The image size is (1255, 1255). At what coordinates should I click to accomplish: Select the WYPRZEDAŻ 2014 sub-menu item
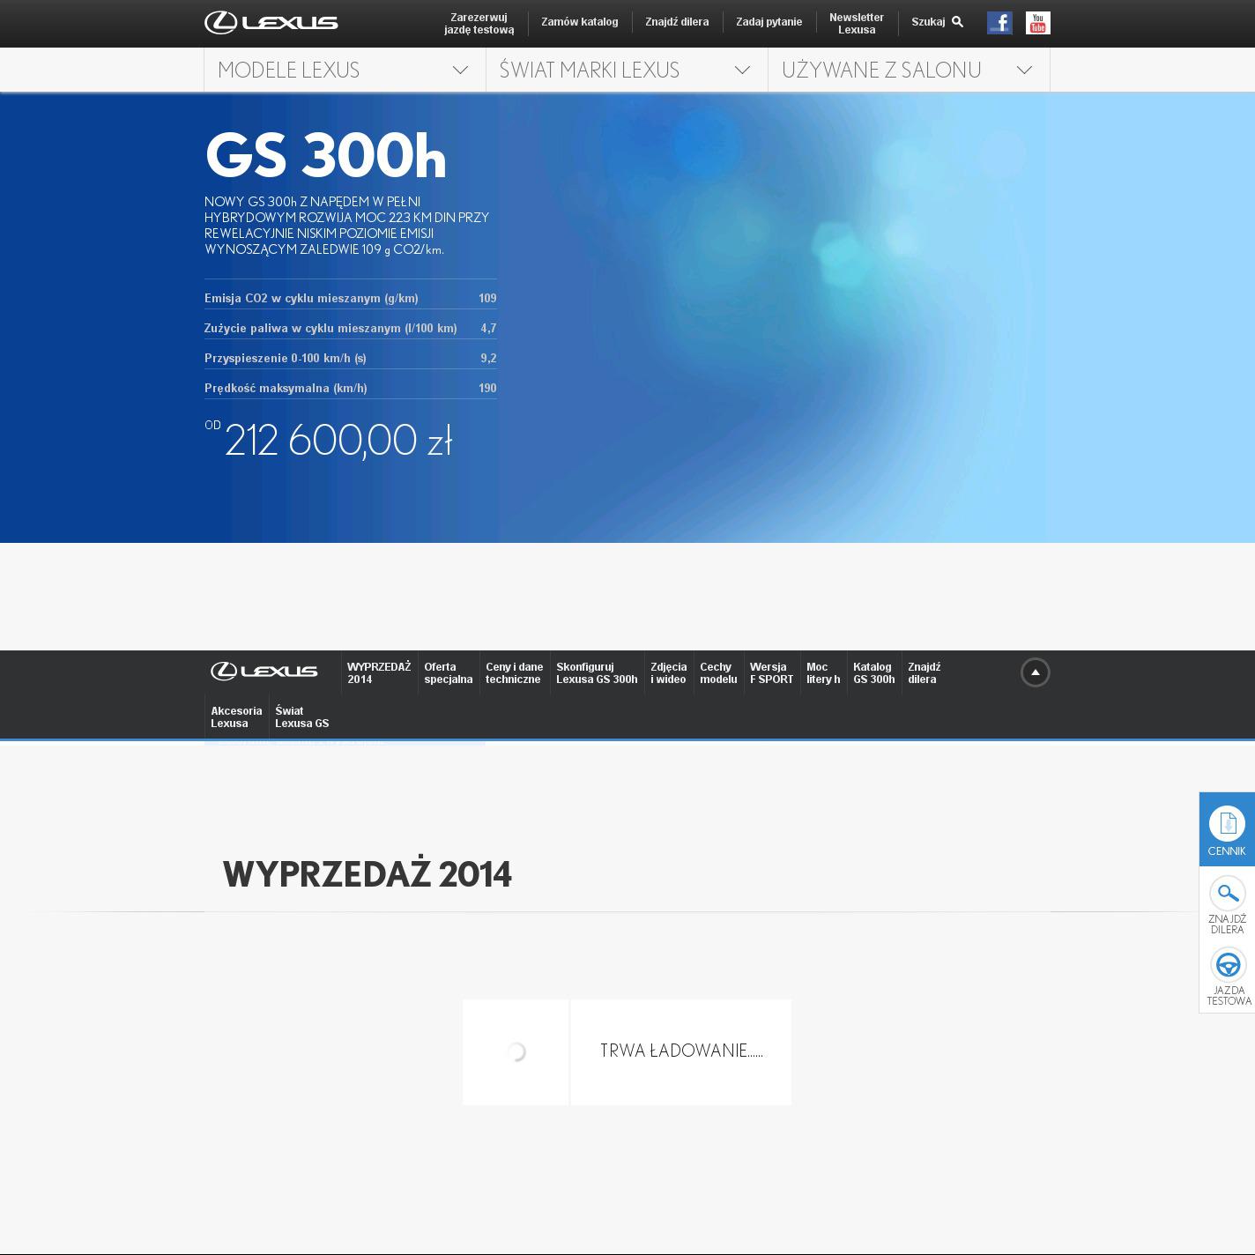coord(379,673)
